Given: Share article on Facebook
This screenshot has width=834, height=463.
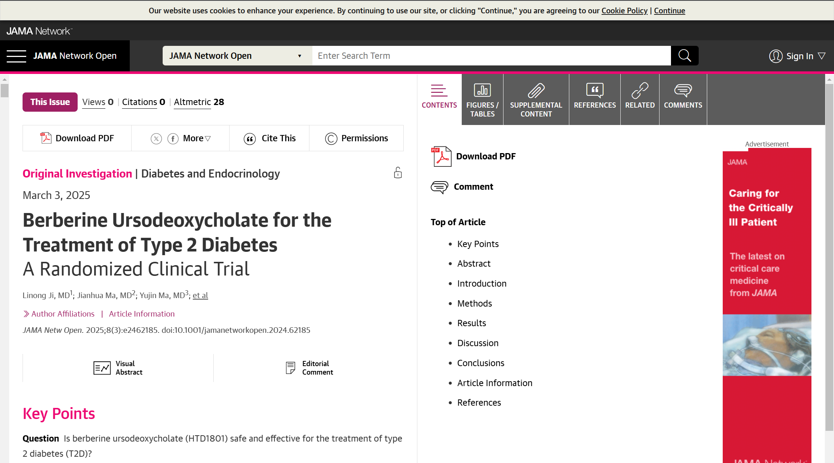Looking at the screenshot, I should [x=173, y=139].
